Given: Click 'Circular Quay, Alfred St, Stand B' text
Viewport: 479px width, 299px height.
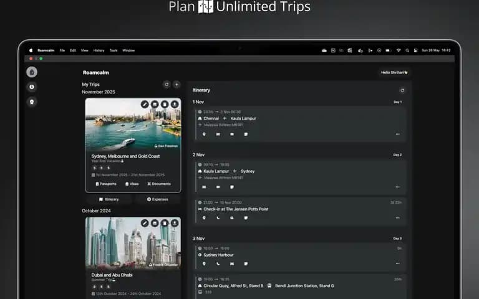Looking at the screenshot, I should (233, 286).
